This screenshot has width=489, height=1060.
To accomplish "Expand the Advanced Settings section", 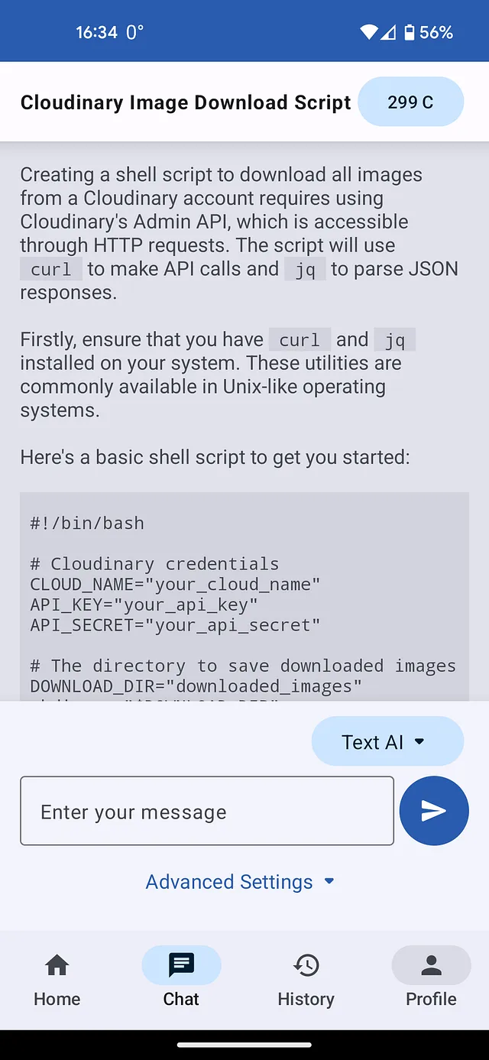I will (241, 881).
